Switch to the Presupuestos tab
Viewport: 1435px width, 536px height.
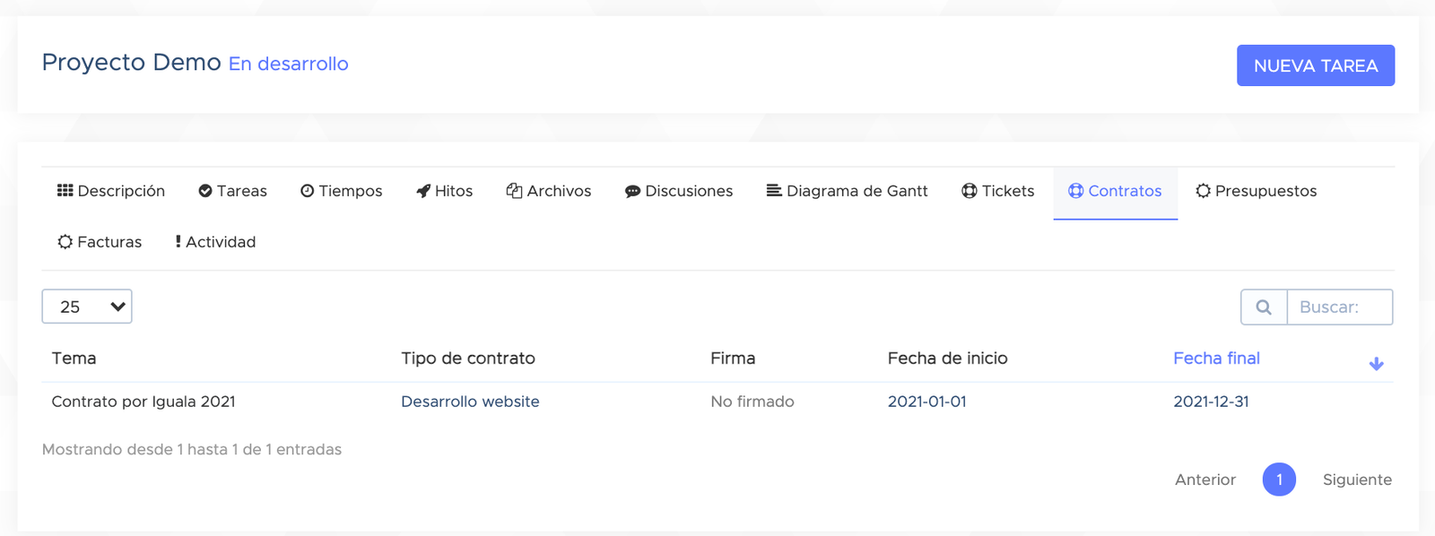1256,191
